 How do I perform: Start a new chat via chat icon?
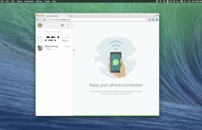[x=62, y=25]
